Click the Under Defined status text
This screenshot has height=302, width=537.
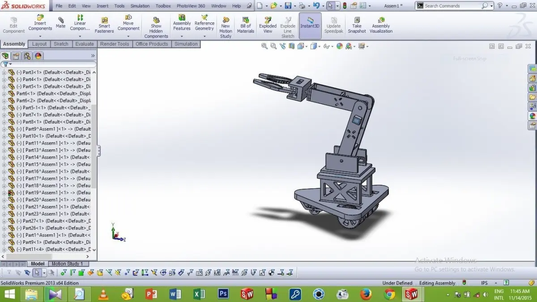(x=397, y=283)
